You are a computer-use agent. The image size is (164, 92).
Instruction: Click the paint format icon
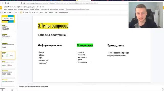[13, 13]
